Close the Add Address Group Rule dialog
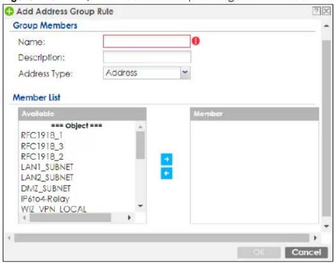The image size is (334, 263). [326, 11]
